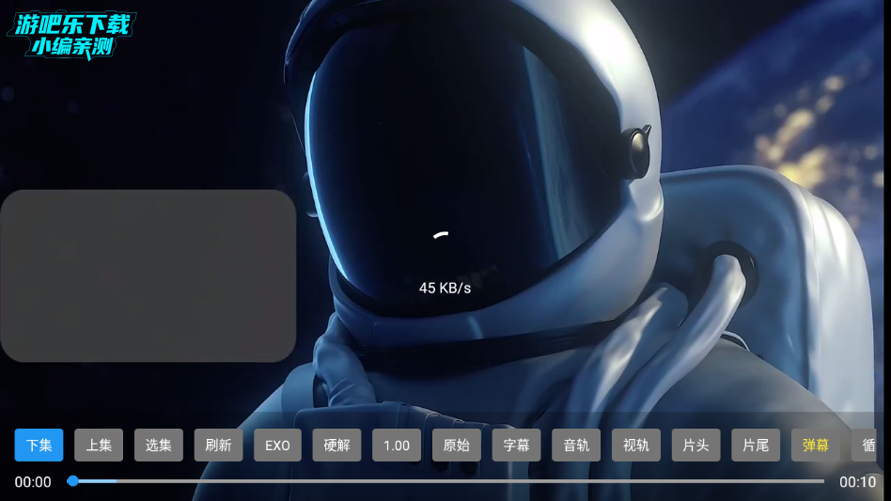891x501 pixels.
Task: Click the loading spinner above 45 KB/s
Action: pos(440,235)
